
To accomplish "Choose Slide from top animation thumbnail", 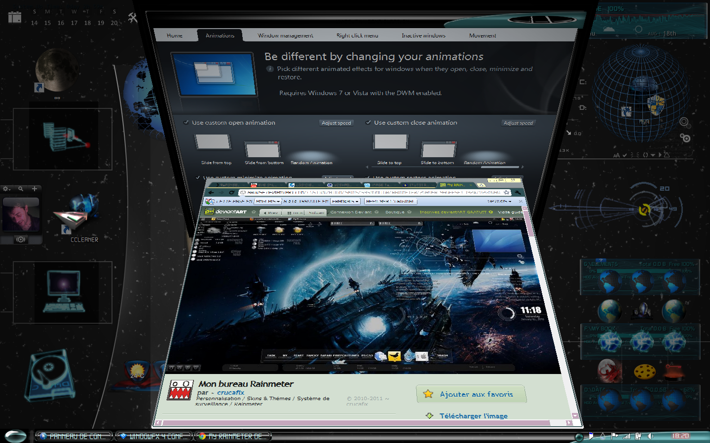I will point(213,142).
